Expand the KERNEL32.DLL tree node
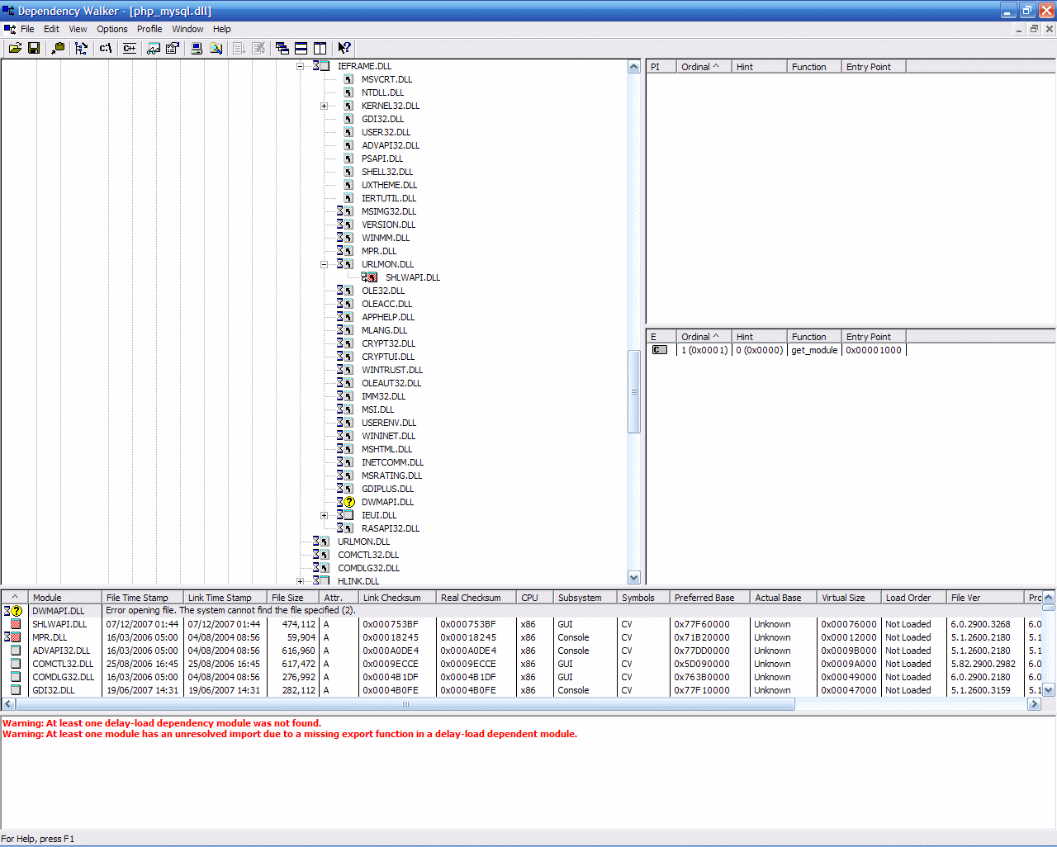The image size is (1057, 847). point(324,106)
